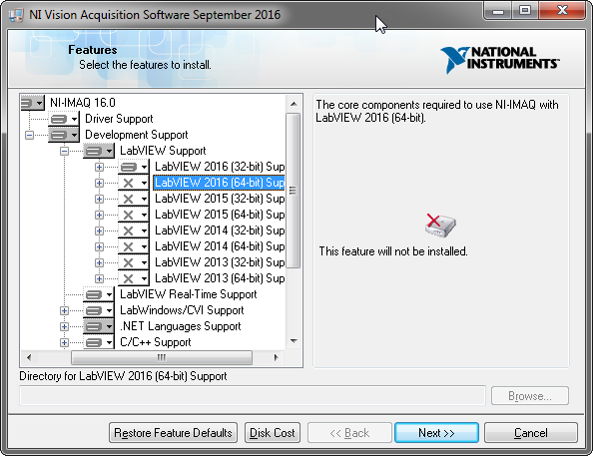Select LabVIEW 2015 (64-bit) Support label

(220, 215)
